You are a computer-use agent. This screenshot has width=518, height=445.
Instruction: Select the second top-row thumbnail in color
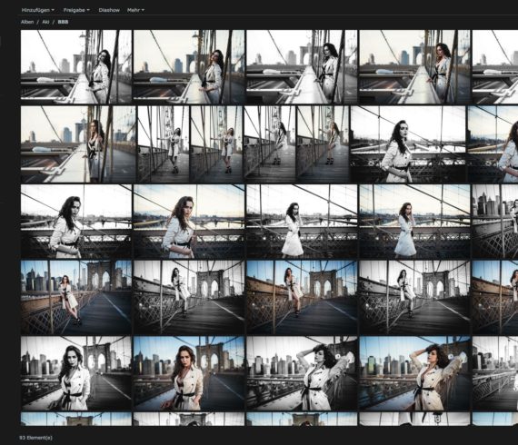pos(189,66)
